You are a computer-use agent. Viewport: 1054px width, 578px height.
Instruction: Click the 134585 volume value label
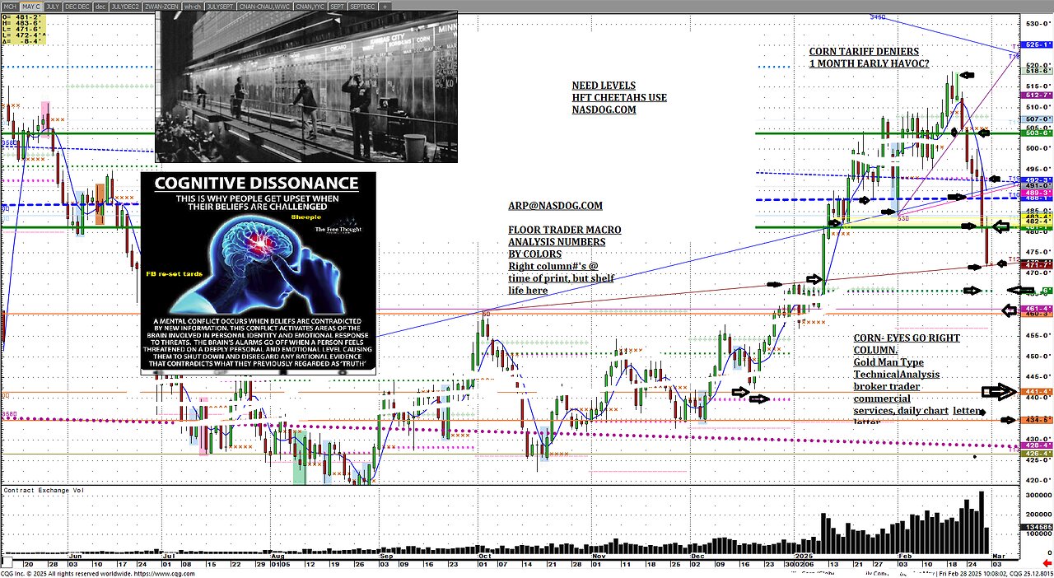(1037, 527)
